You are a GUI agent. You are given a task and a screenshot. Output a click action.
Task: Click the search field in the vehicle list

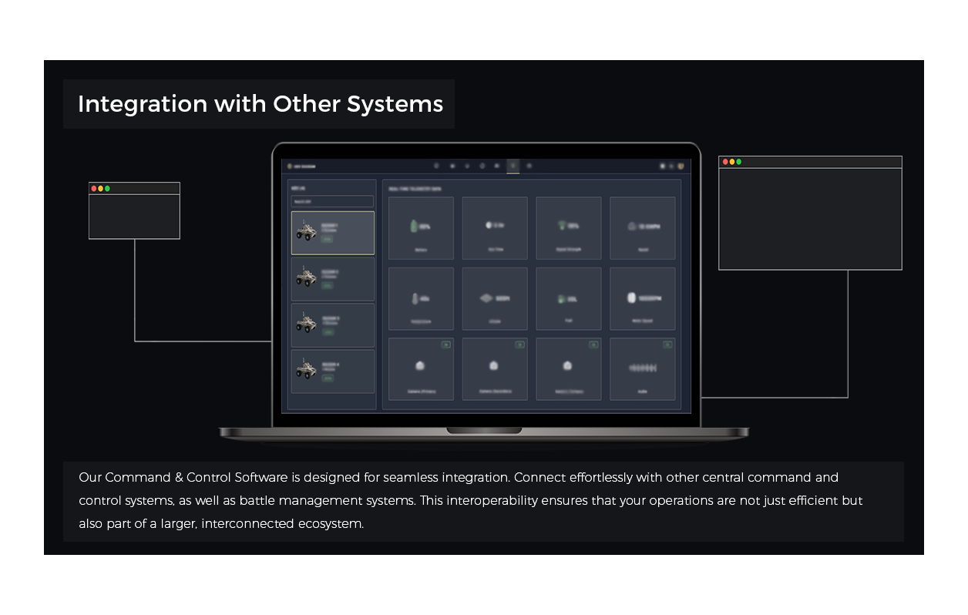(x=332, y=201)
